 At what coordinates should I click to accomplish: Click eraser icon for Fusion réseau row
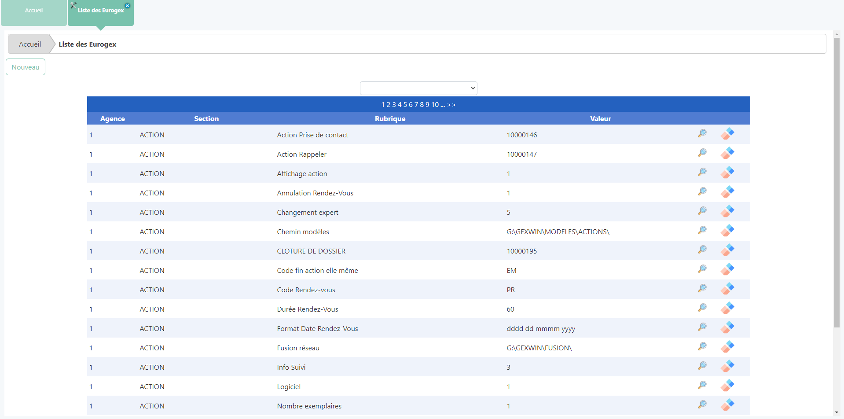727,347
